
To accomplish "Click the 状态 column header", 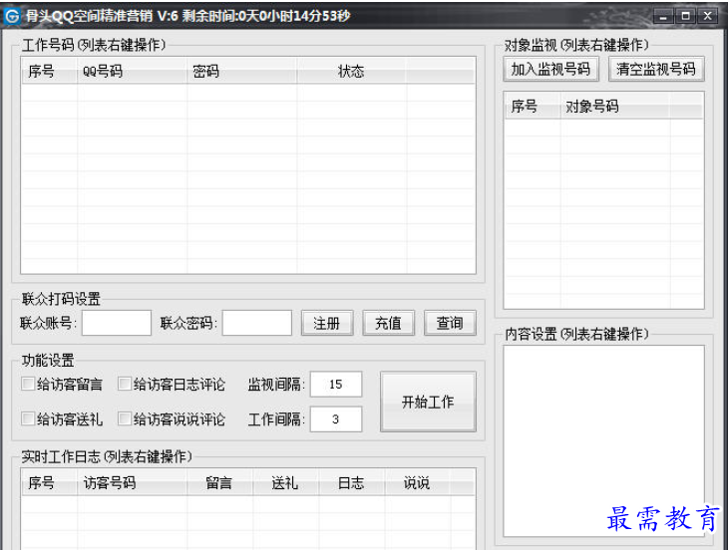I will 351,71.
